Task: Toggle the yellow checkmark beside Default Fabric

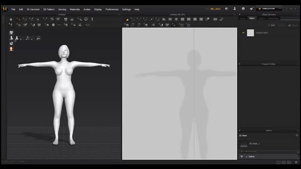Action: [x=243, y=32]
